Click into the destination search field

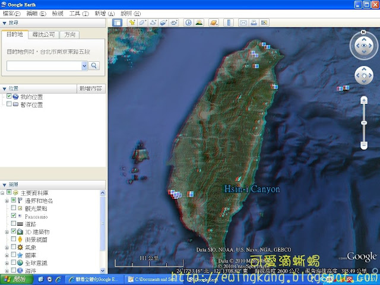44,66
